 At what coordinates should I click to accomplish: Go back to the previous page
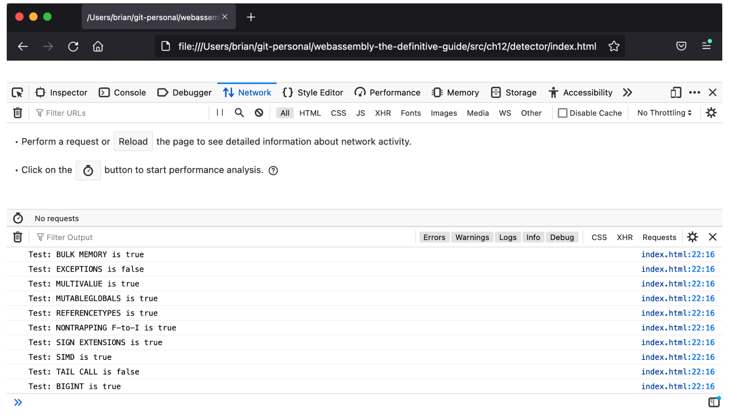point(23,46)
